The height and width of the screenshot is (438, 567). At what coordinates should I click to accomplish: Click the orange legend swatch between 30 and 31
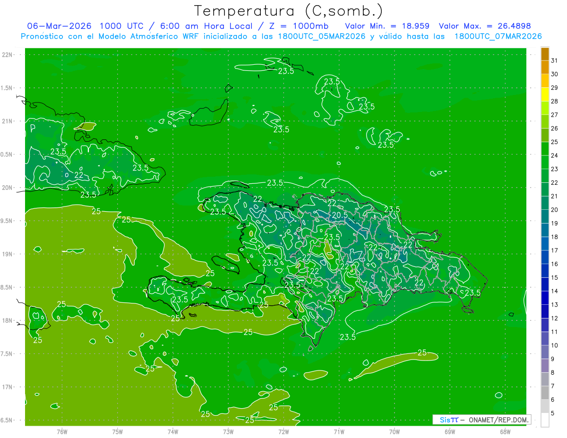tap(545, 68)
